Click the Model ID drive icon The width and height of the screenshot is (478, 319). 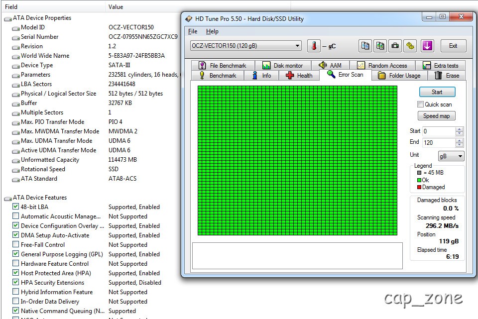[16, 28]
